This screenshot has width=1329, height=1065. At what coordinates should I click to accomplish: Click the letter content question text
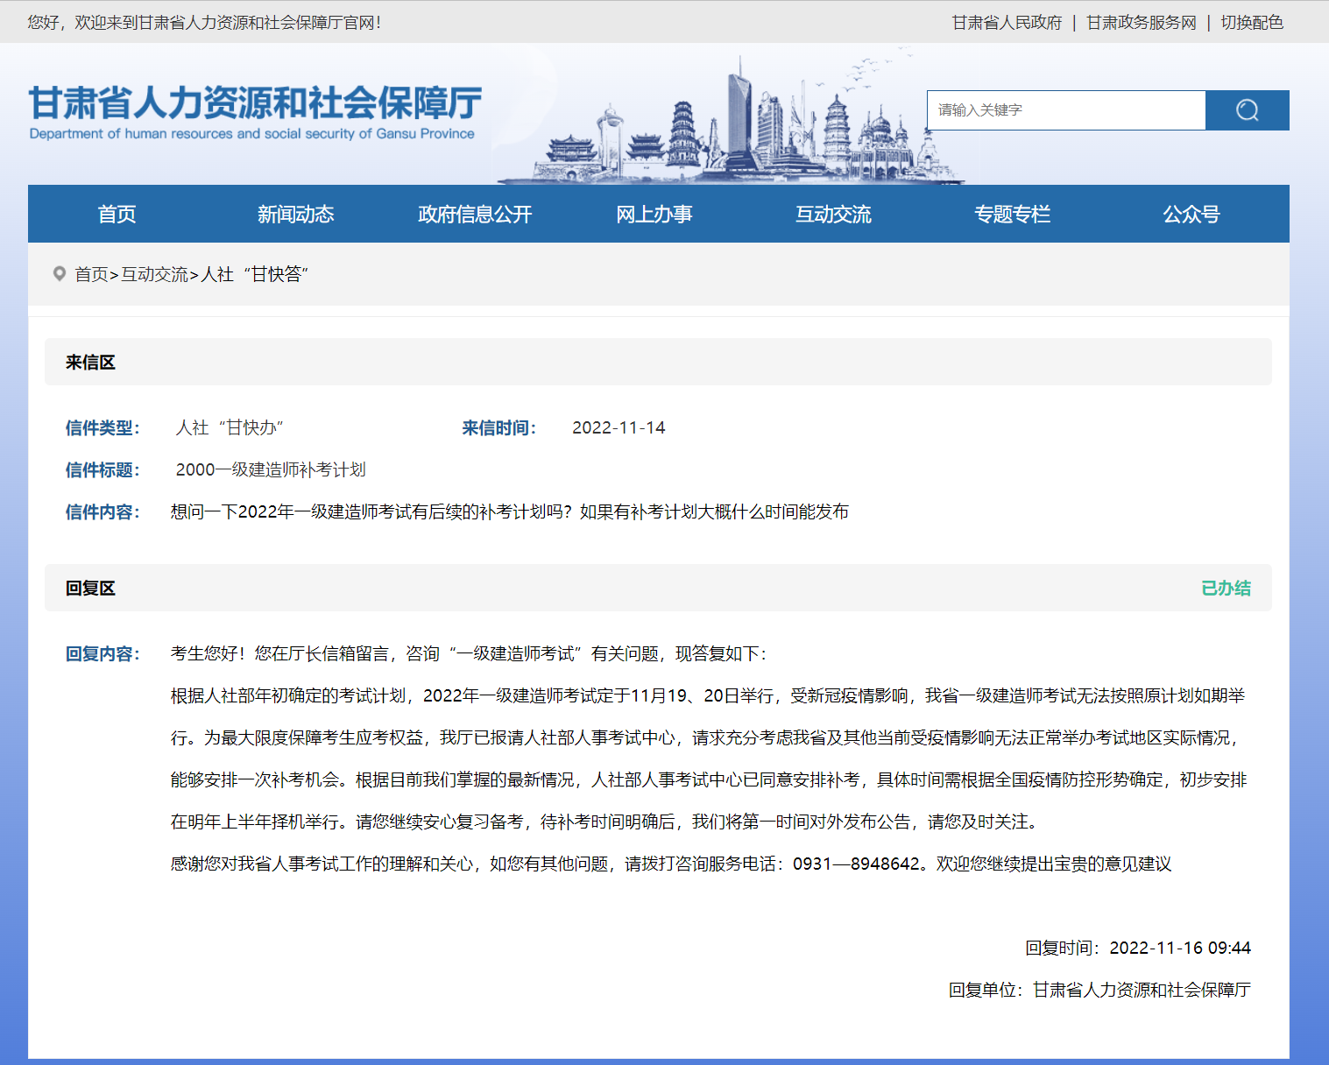[510, 511]
